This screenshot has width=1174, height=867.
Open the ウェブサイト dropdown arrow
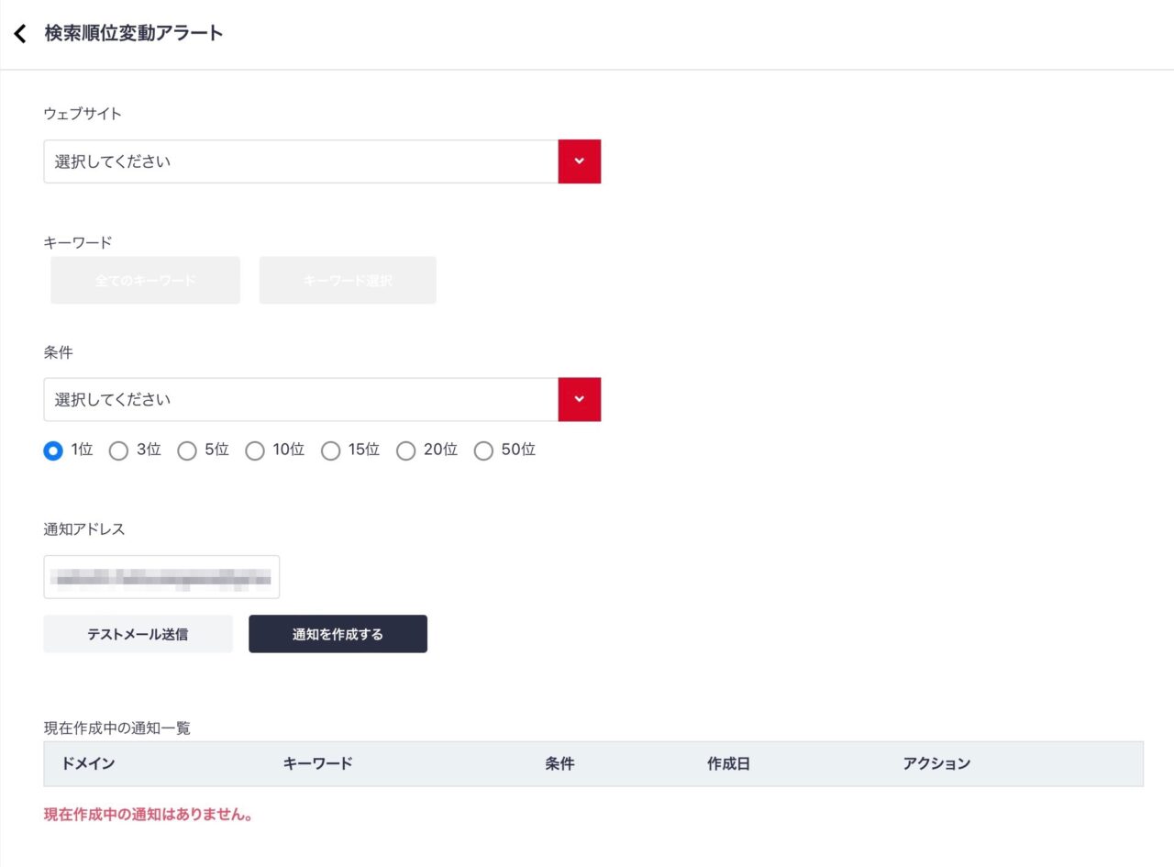pyautogui.click(x=579, y=161)
